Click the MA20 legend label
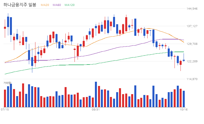 (x=45, y=5)
